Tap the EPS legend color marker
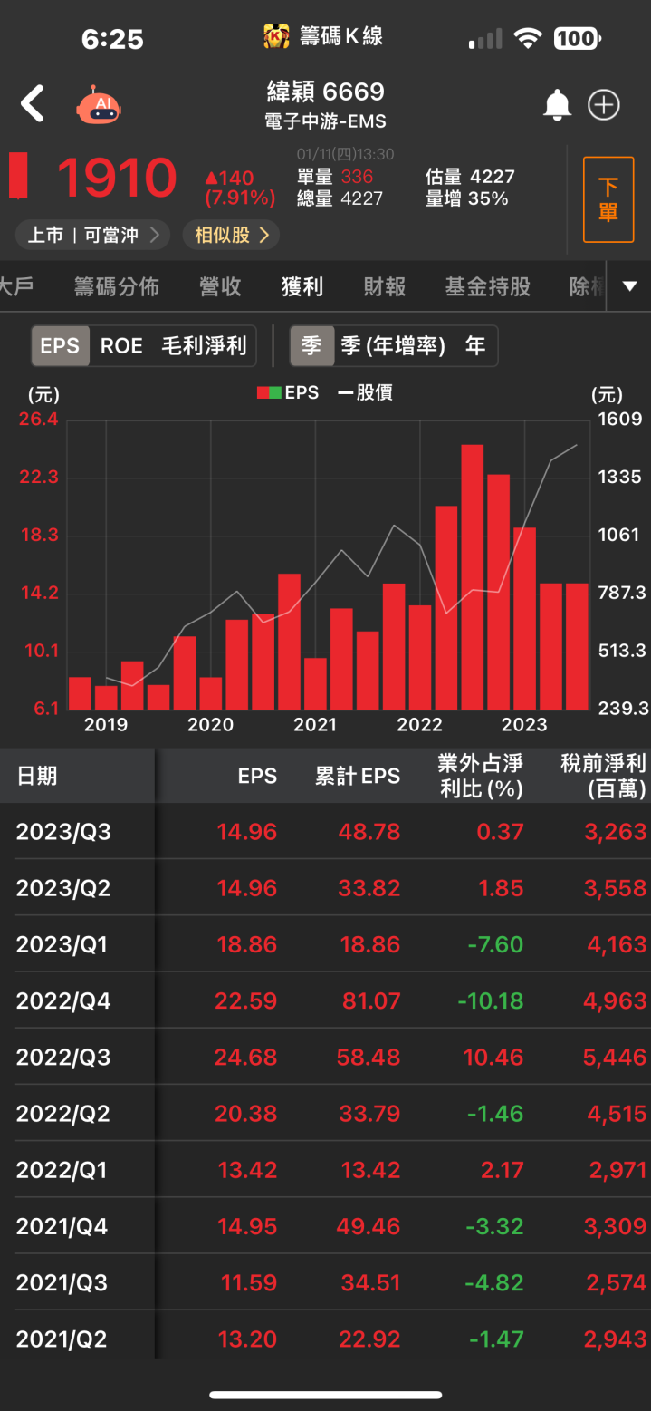651x1411 pixels. click(268, 393)
